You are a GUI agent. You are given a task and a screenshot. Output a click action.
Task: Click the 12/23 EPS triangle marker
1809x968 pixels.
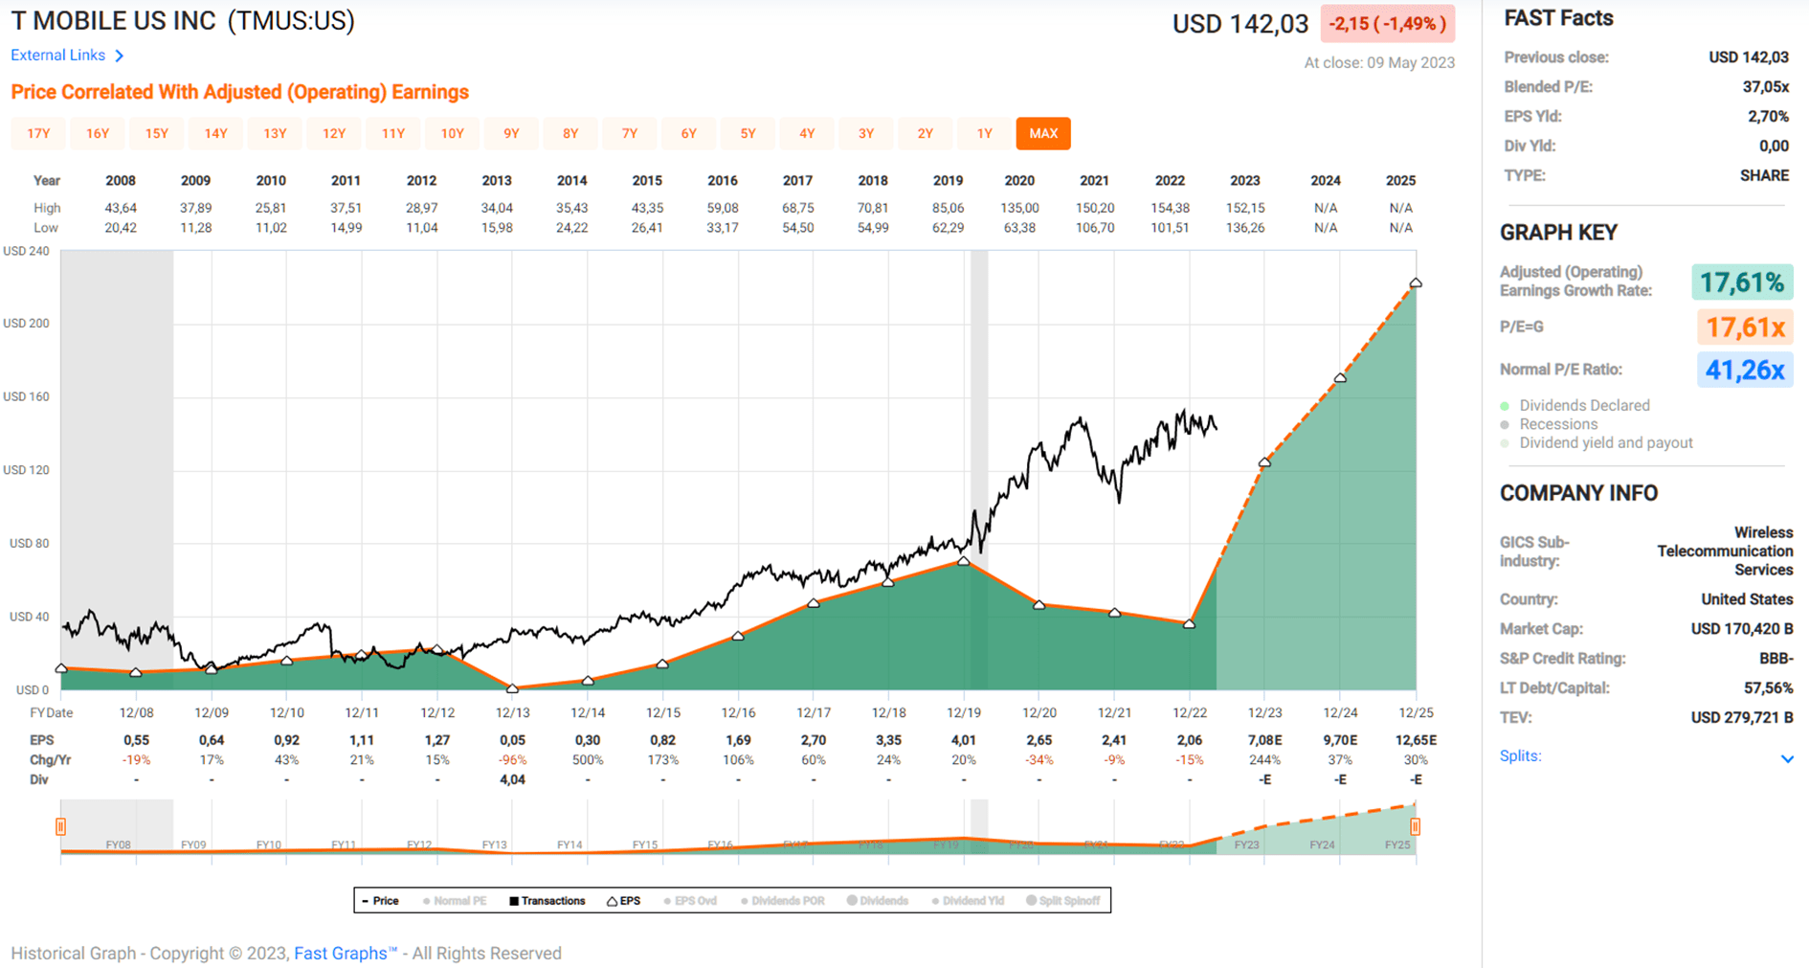1264,462
